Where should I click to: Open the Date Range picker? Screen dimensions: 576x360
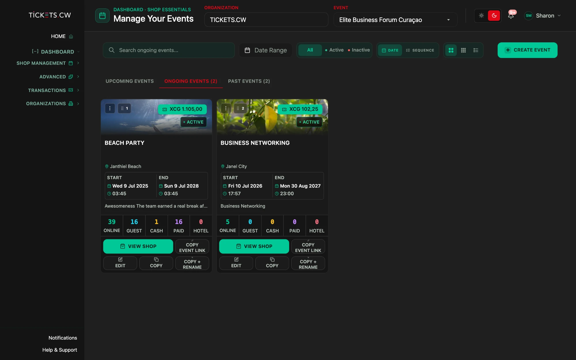point(266,50)
